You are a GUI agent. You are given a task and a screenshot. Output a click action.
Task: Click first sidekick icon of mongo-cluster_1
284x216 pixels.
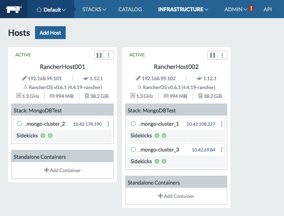click(157, 135)
